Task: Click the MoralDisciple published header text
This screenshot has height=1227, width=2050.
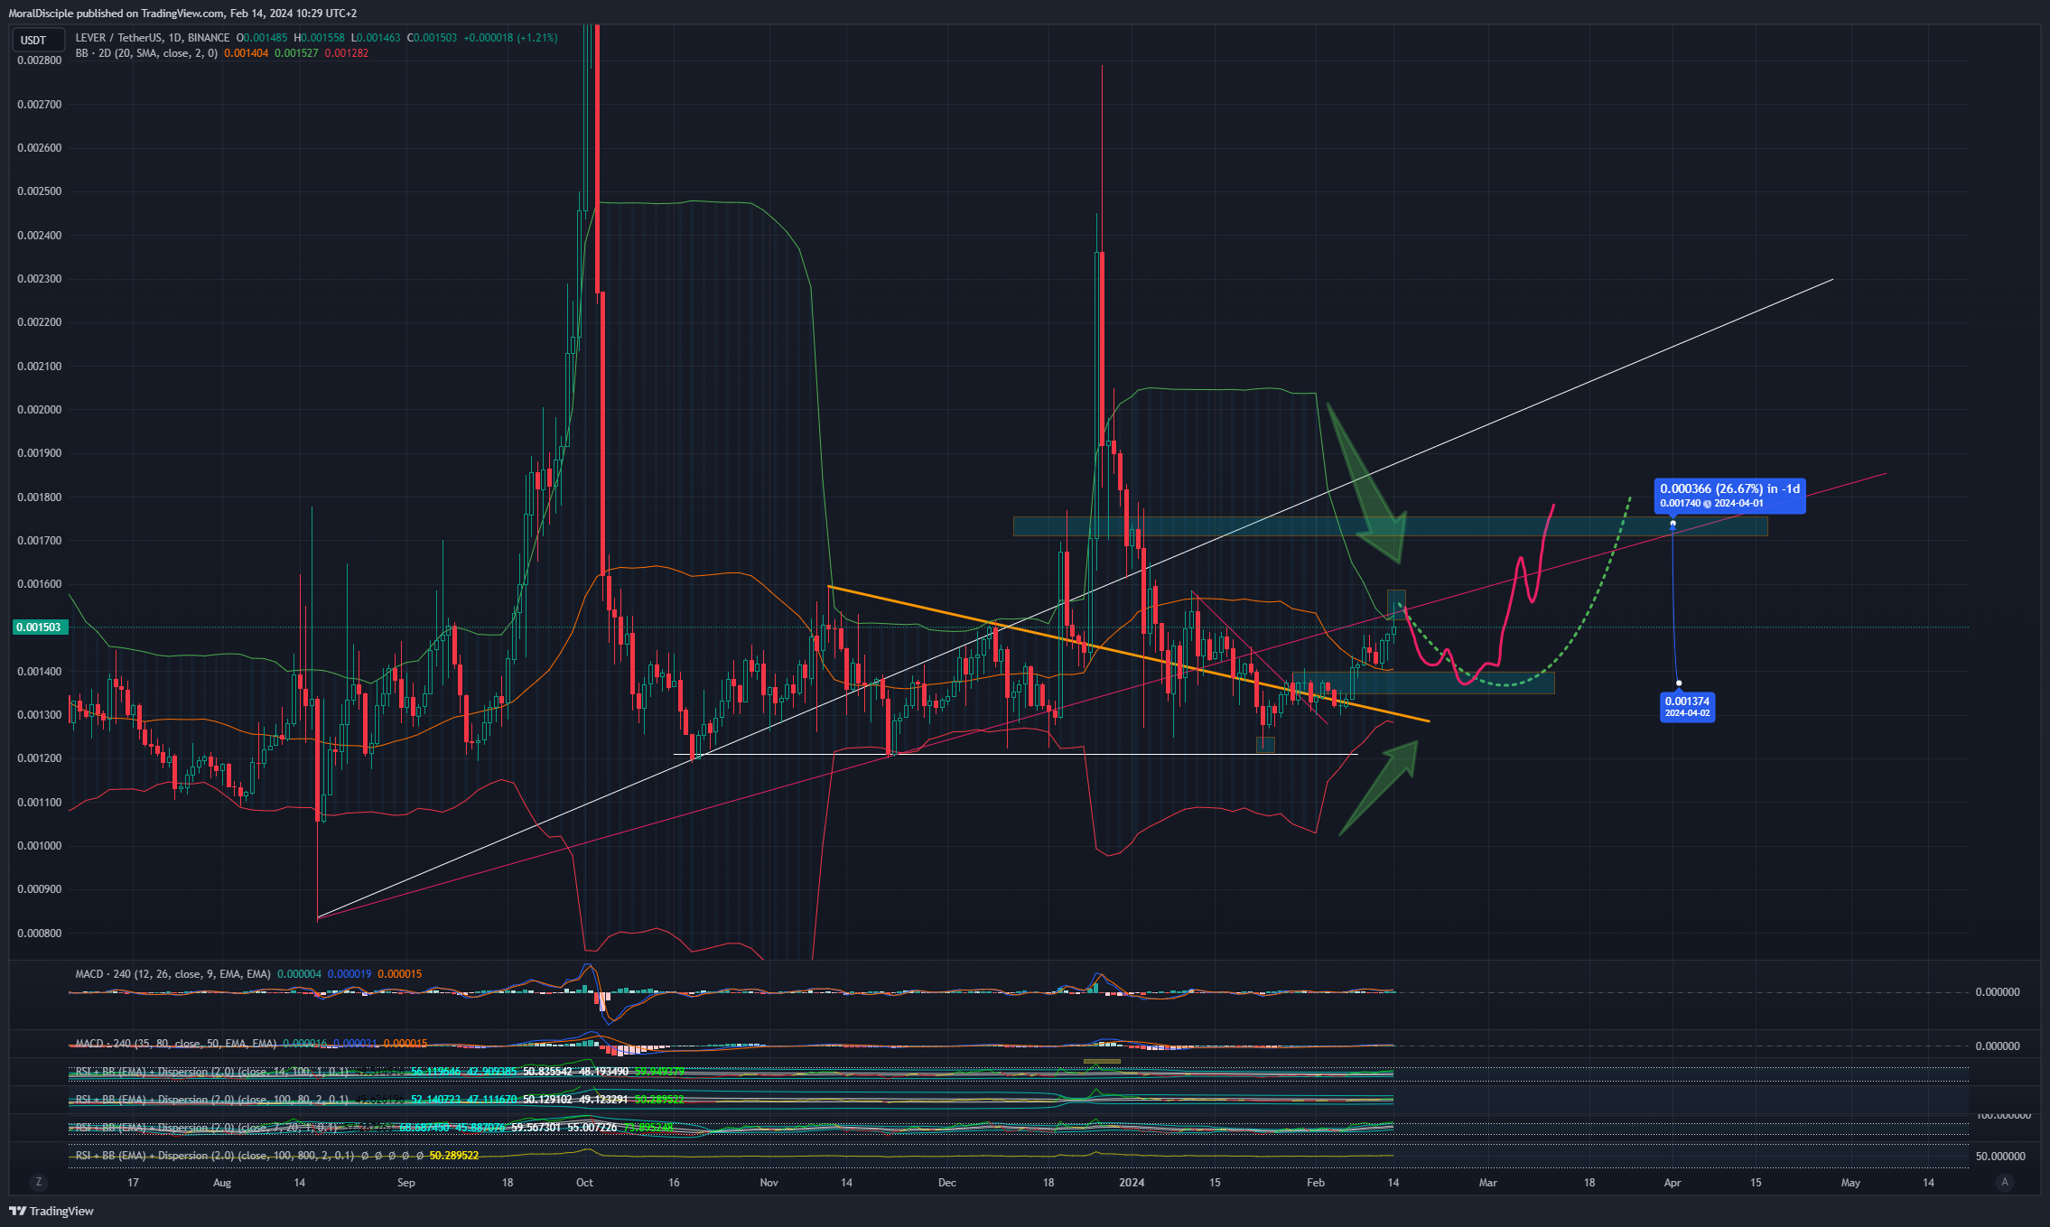Action: 182,14
